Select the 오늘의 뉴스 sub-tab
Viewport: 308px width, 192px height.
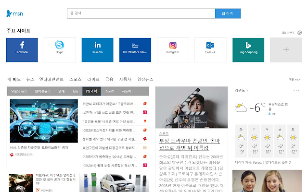pos(19,91)
